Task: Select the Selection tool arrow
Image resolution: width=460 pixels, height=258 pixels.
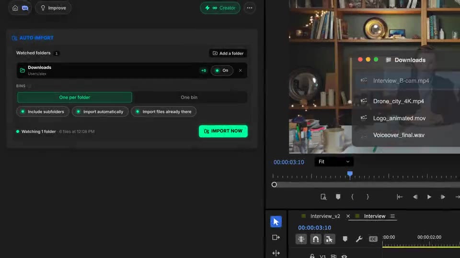Action: click(276, 222)
